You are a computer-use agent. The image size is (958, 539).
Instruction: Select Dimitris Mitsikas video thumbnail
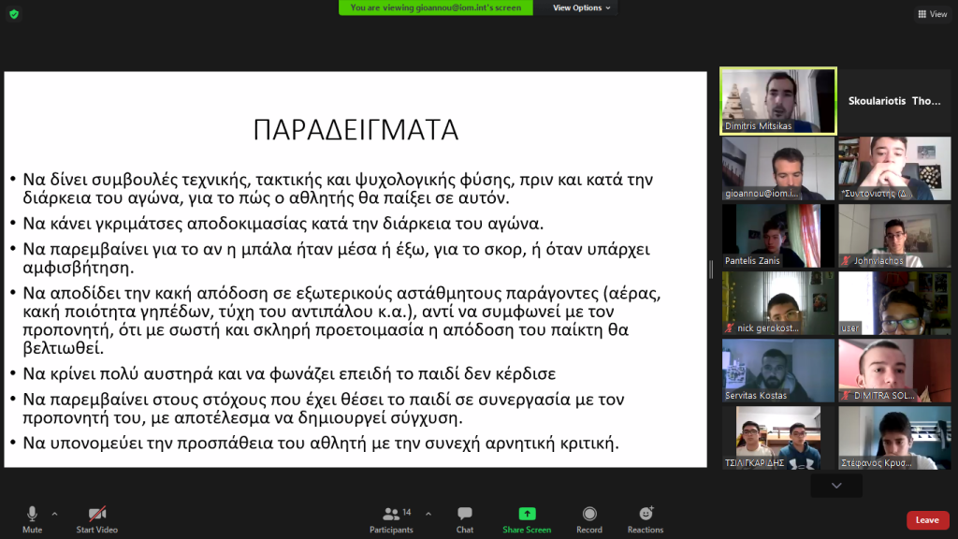pyautogui.click(x=777, y=100)
